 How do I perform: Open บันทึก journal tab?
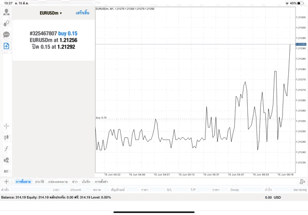(86, 182)
